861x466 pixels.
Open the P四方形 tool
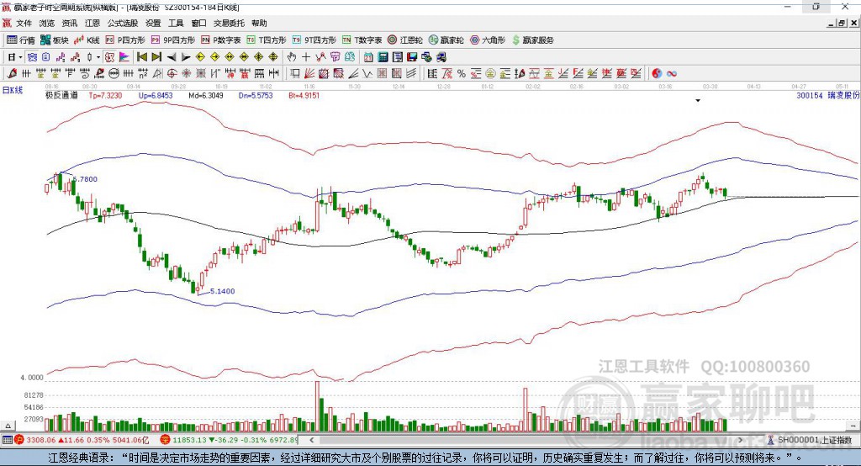coord(125,40)
